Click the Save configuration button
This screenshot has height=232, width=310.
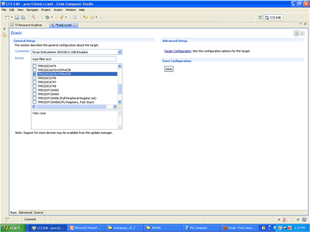[x=169, y=69]
